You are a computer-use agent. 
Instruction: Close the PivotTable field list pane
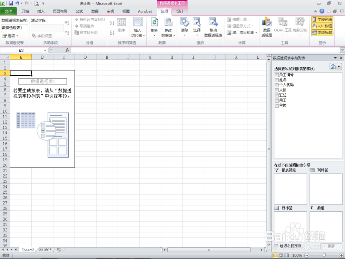tap(341, 58)
